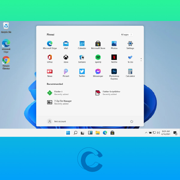
Task: Open Messenger from pinned apps
Action: [98, 73]
